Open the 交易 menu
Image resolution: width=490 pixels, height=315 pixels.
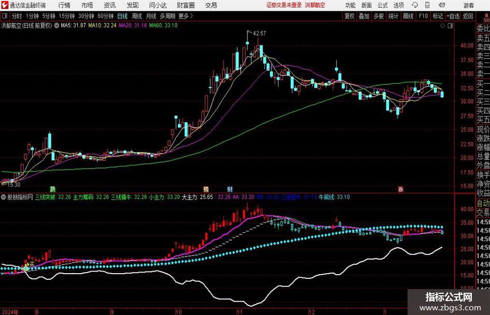tap(211, 5)
